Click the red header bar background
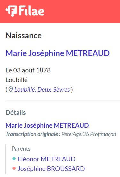Viewport: 120px width, 177px height. 82,11
